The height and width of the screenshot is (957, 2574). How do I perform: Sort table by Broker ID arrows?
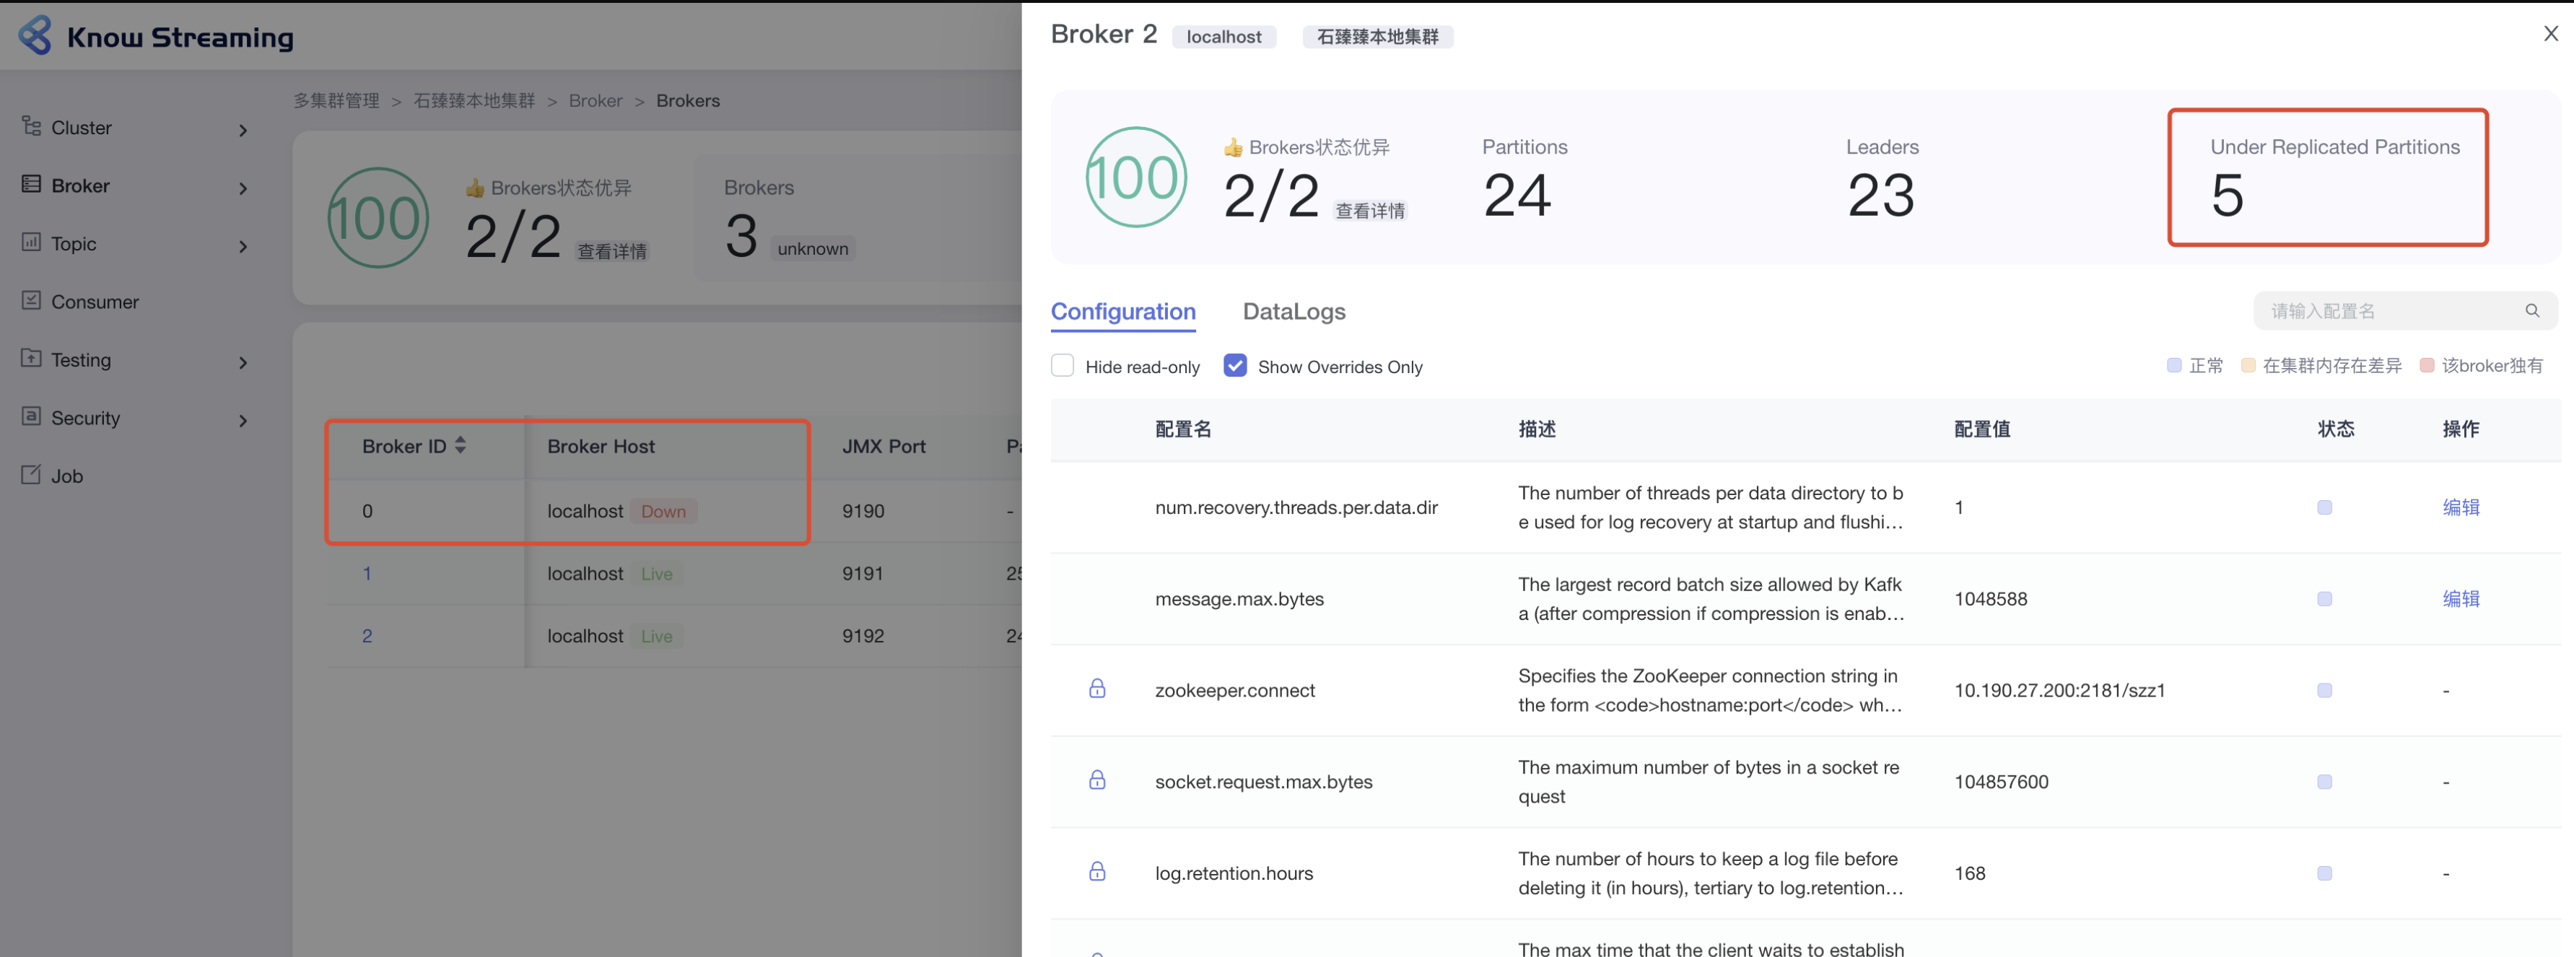tap(460, 445)
